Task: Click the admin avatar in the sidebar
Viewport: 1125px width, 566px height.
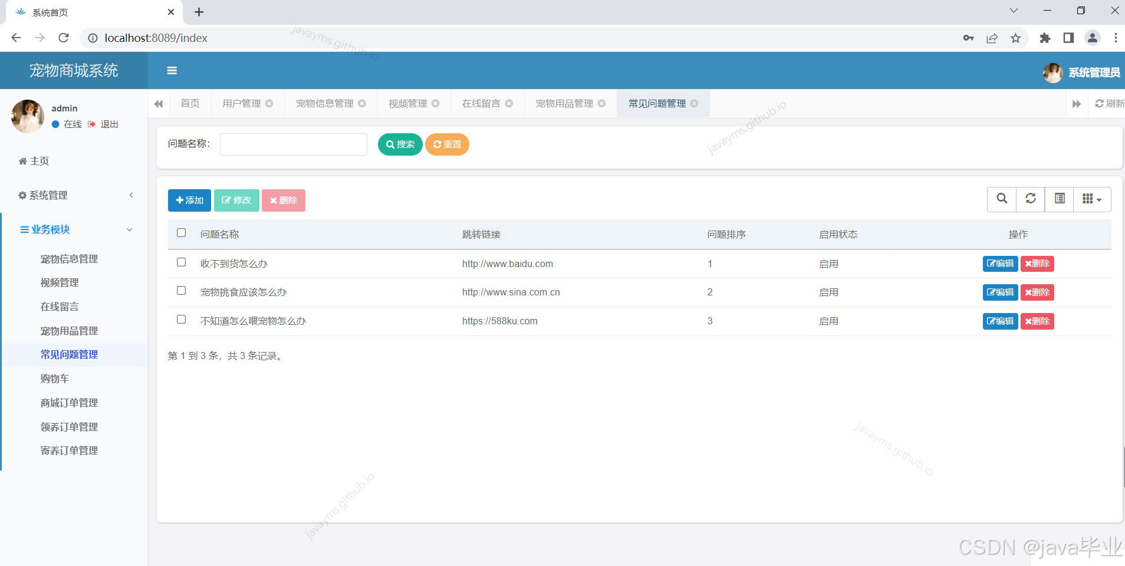Action: pyautogui.click(x=28, y=116)
